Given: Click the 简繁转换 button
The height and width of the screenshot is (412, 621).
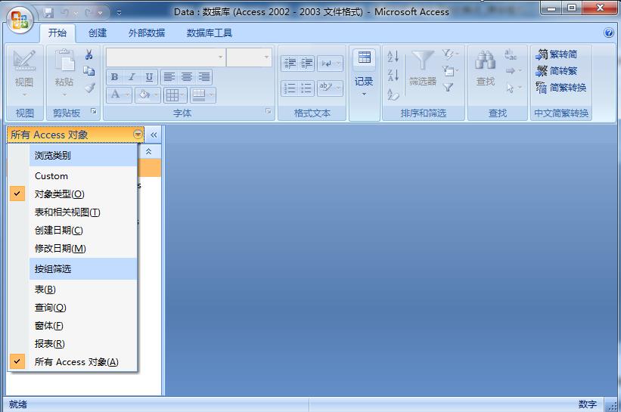Looking at the screenshot, I should pos(560,88).
